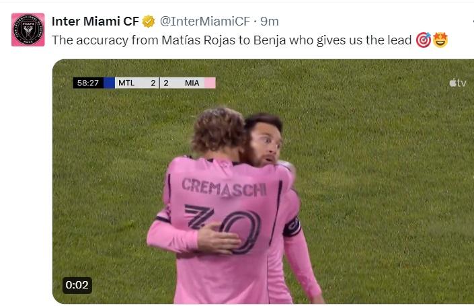Click the Apple TV logo in video
Screen dimensions: 474x306
pyautogui.click(x=457, y=83)
